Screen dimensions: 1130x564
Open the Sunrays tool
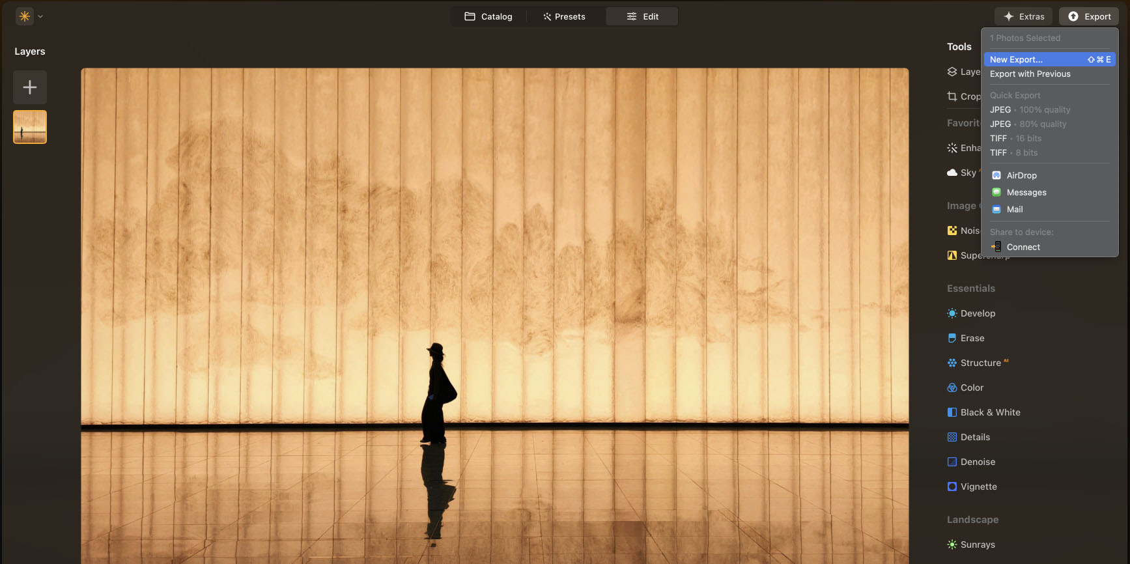click(x=977, y=544)
